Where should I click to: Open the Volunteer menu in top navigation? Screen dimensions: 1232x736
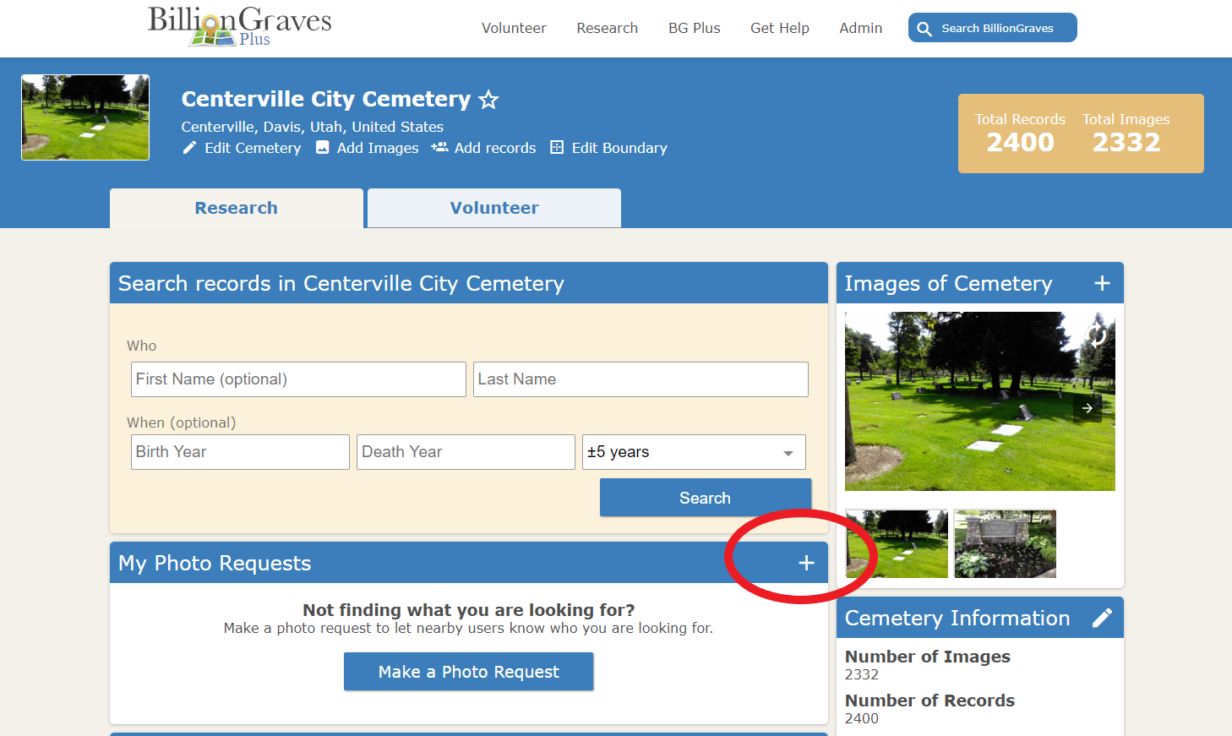[514, 28]
